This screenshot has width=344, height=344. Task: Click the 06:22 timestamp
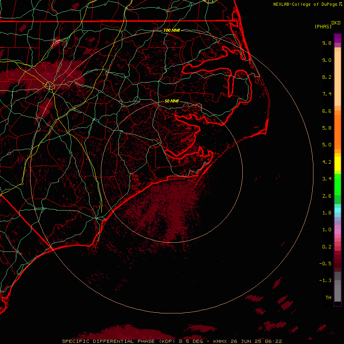[273, 341]
